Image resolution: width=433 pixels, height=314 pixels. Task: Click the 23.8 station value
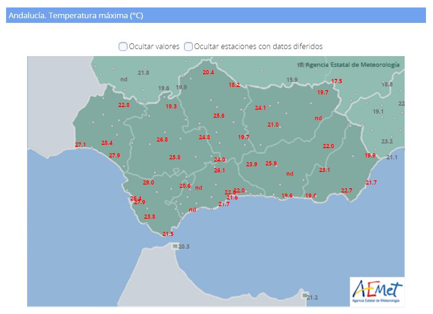(150, 217)
